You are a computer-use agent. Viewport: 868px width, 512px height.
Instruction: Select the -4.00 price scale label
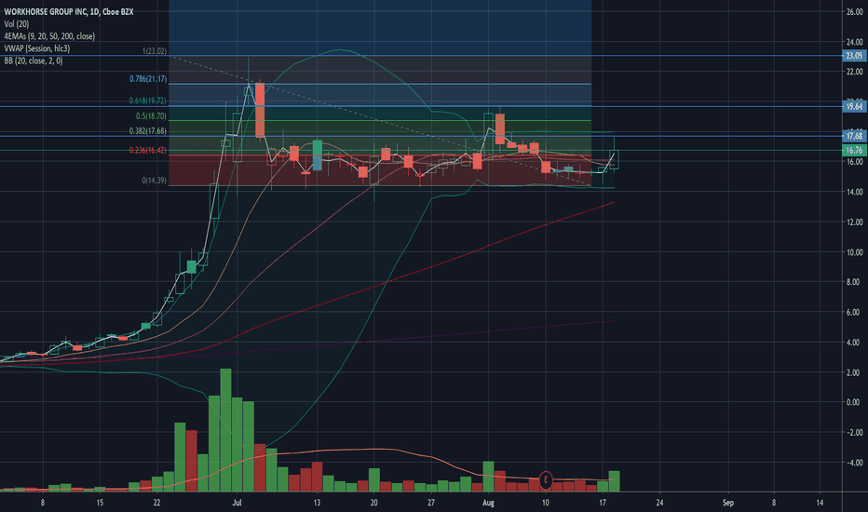pos(854,463)
